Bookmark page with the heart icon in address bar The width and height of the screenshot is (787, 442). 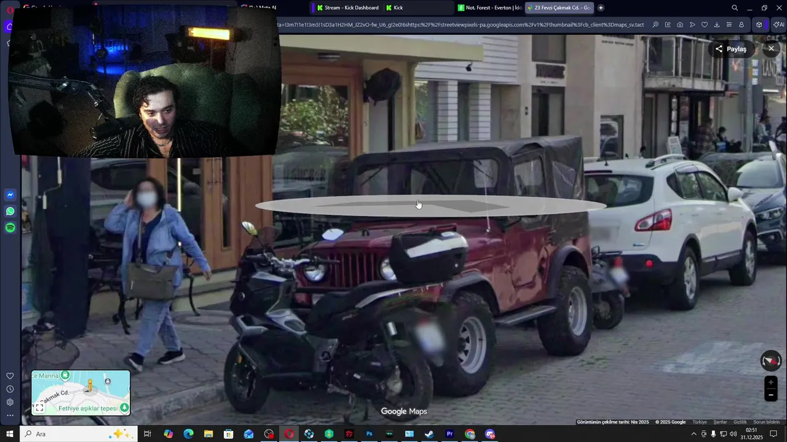coord(705,25)
